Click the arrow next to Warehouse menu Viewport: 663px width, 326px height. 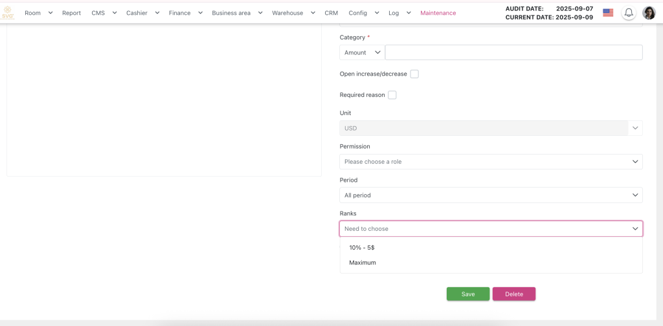(x=312, y=13)
